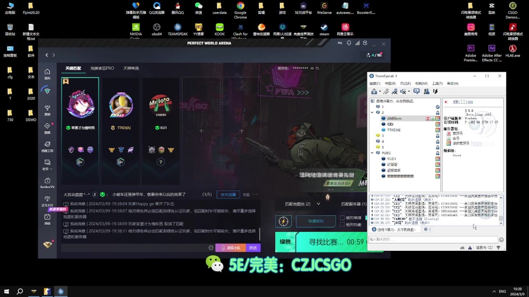
Task: Open the 创意工坊 planet sidebar icon
Action: coord(47,146)
